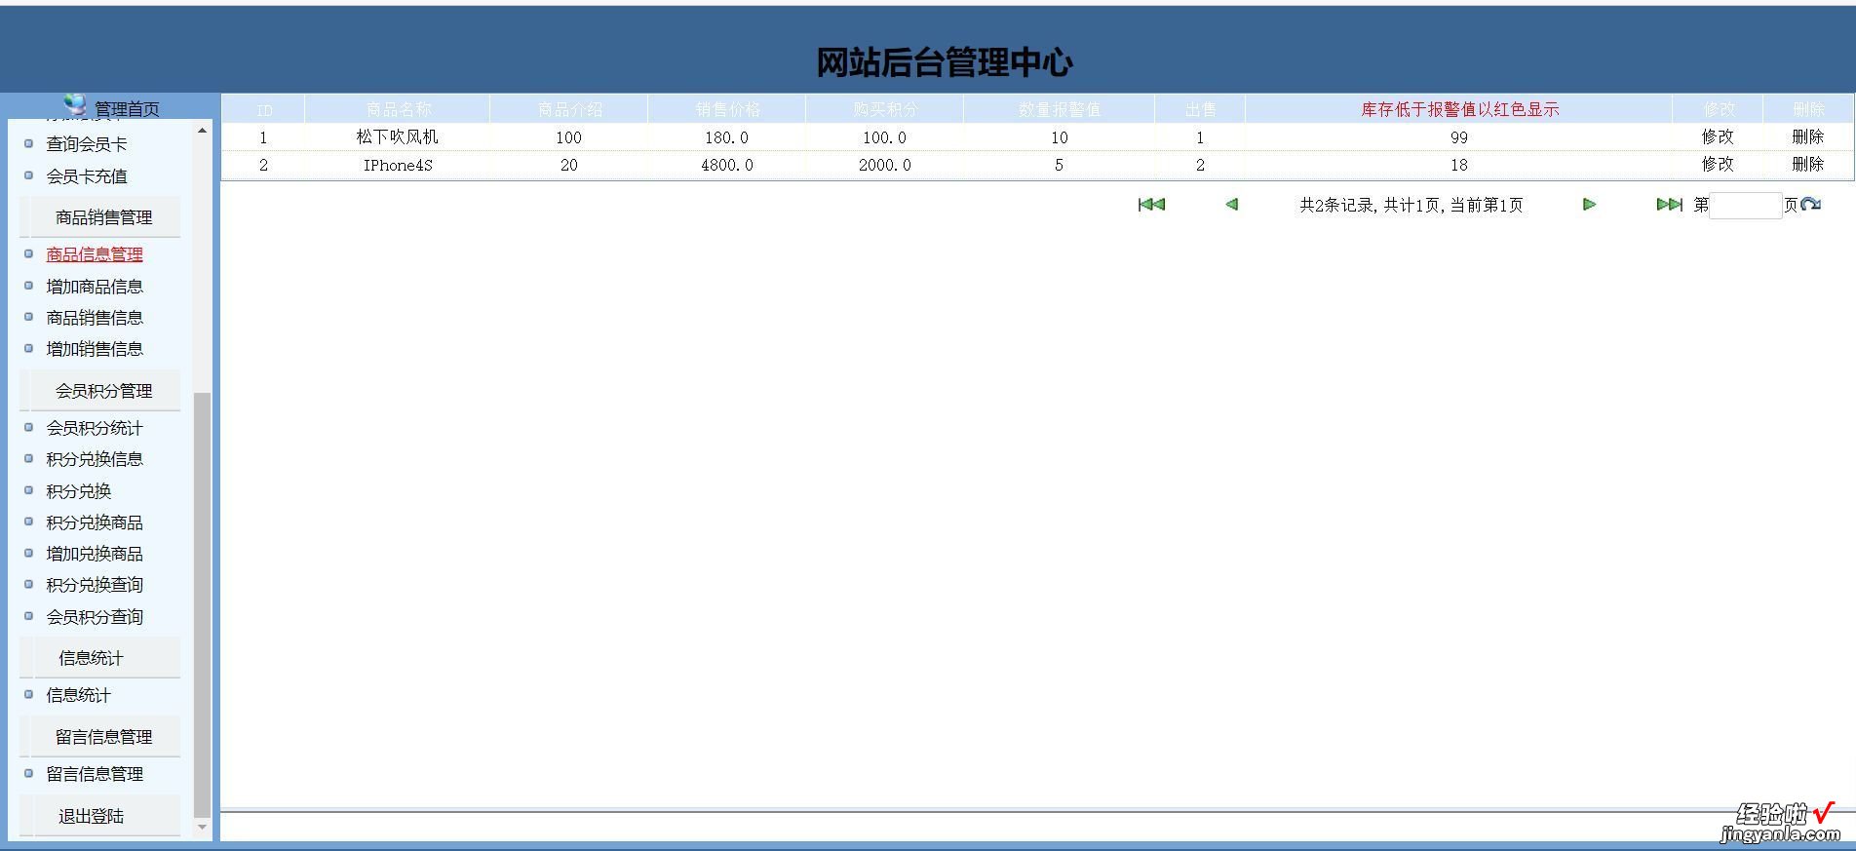Click 数量报警值 column header
This screenshot has width=1856, height=851.
(x=1060, y=109)
